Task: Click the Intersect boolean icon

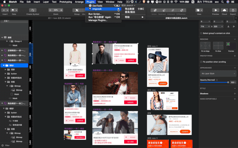Action: [x=173, y=10]
